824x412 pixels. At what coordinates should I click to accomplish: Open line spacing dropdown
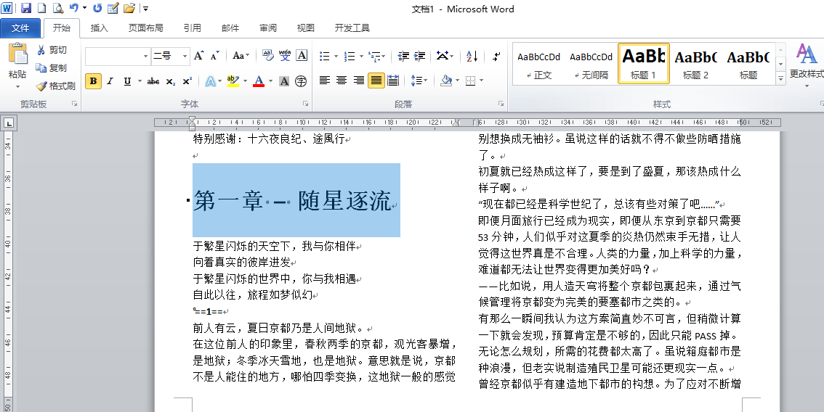(419, 81)
